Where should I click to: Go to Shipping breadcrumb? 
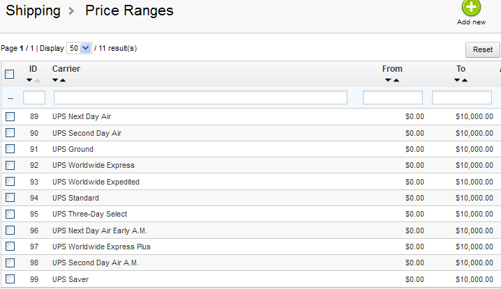(x=33, y=10)
